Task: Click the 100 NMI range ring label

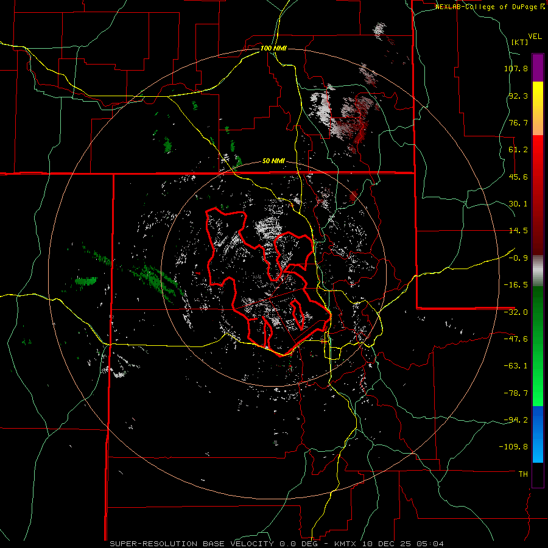Action: tap(273, 48)
